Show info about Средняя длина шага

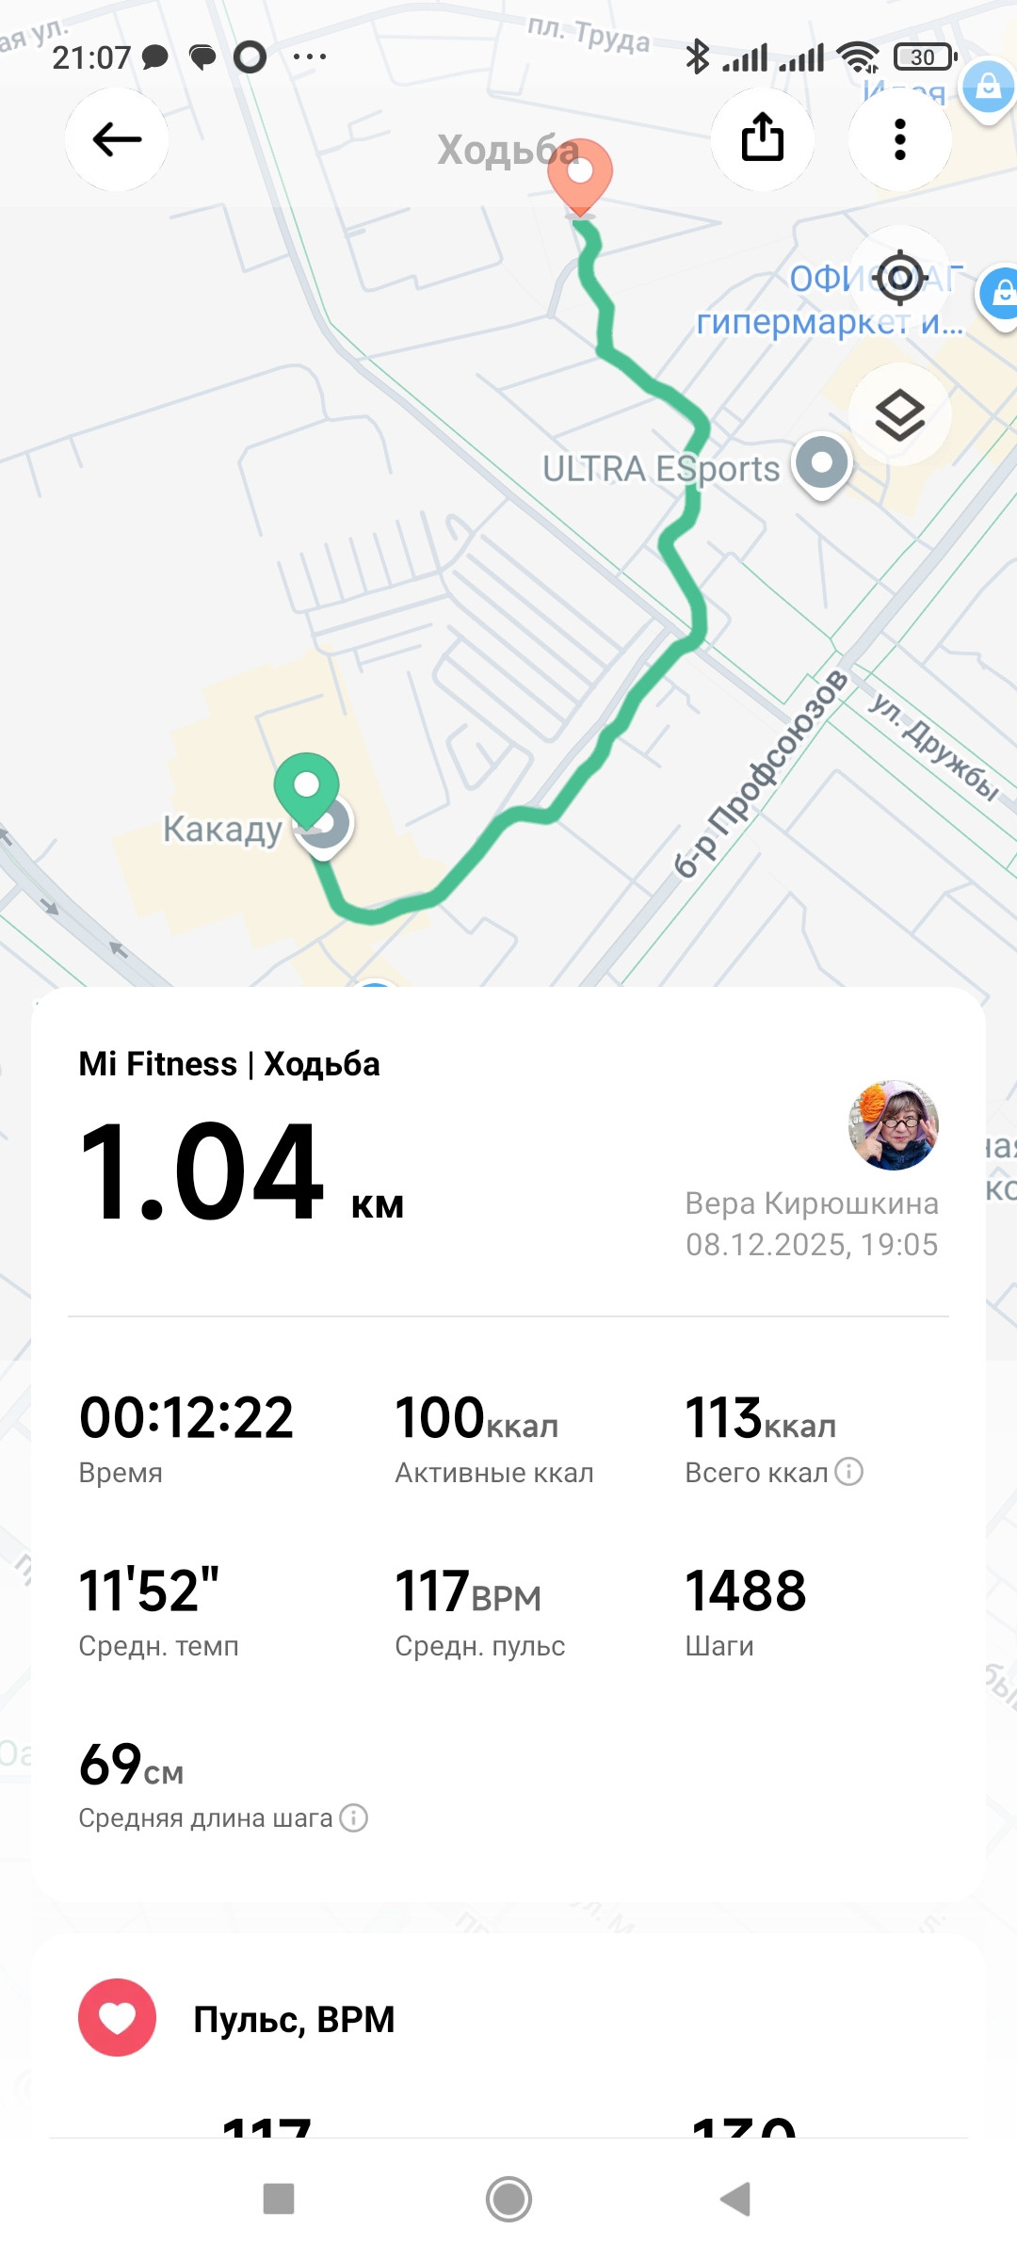coord(353,1817)
